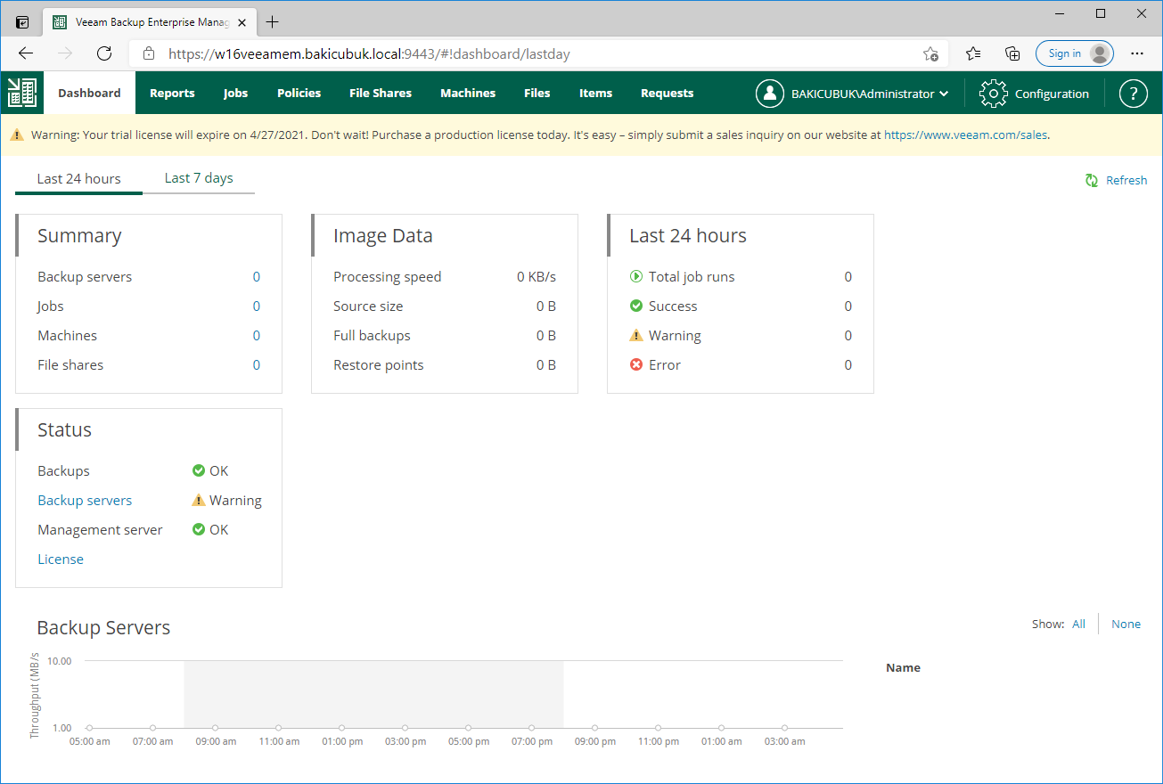This screenshot has height=784, width=1163.
Task: Click the Full backups label
Action: tap(372, 335)
